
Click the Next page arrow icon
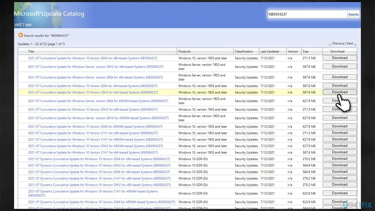click(x=356, y=44)
